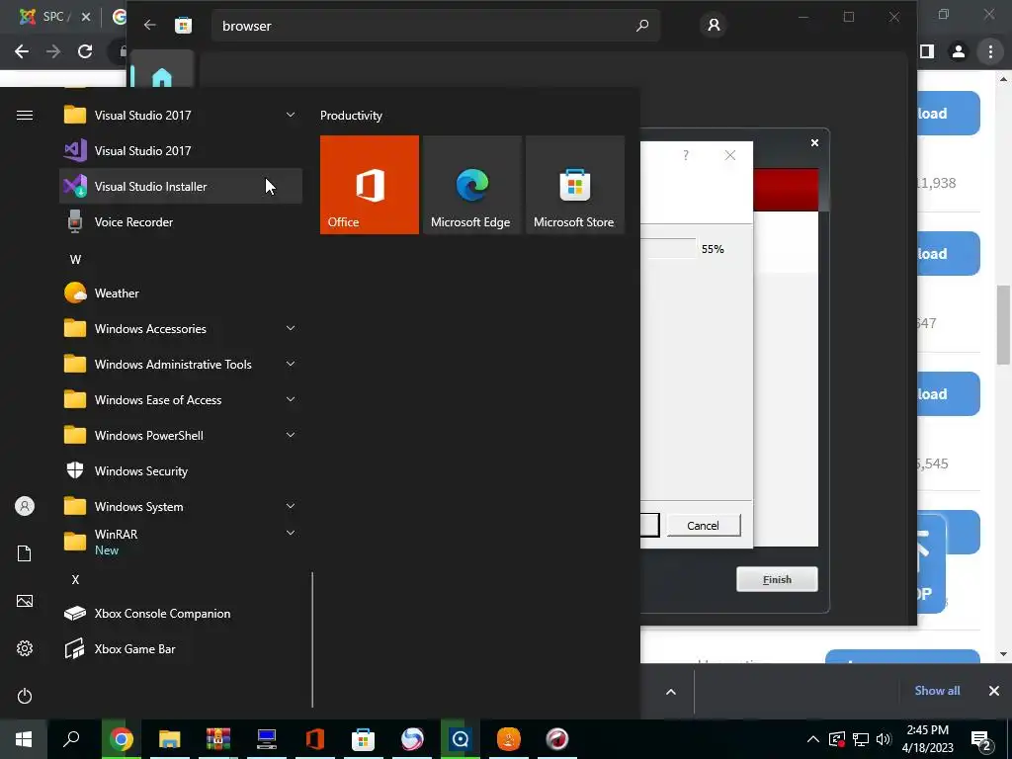
Task: Click the Productivity group title
Action: tap(351, 116)
